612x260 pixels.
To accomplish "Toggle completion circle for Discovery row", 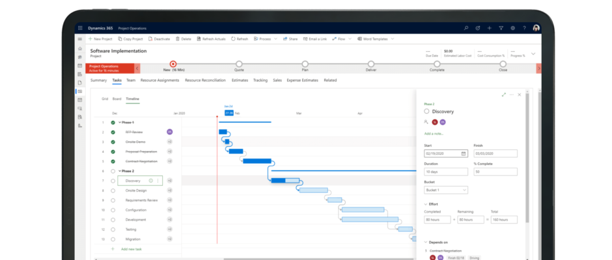I will tap(113, 181).
